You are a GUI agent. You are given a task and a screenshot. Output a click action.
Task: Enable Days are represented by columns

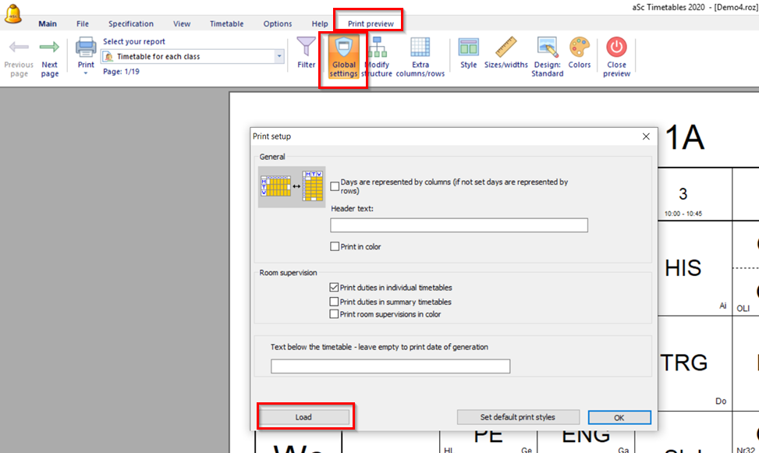coord(335,186)
